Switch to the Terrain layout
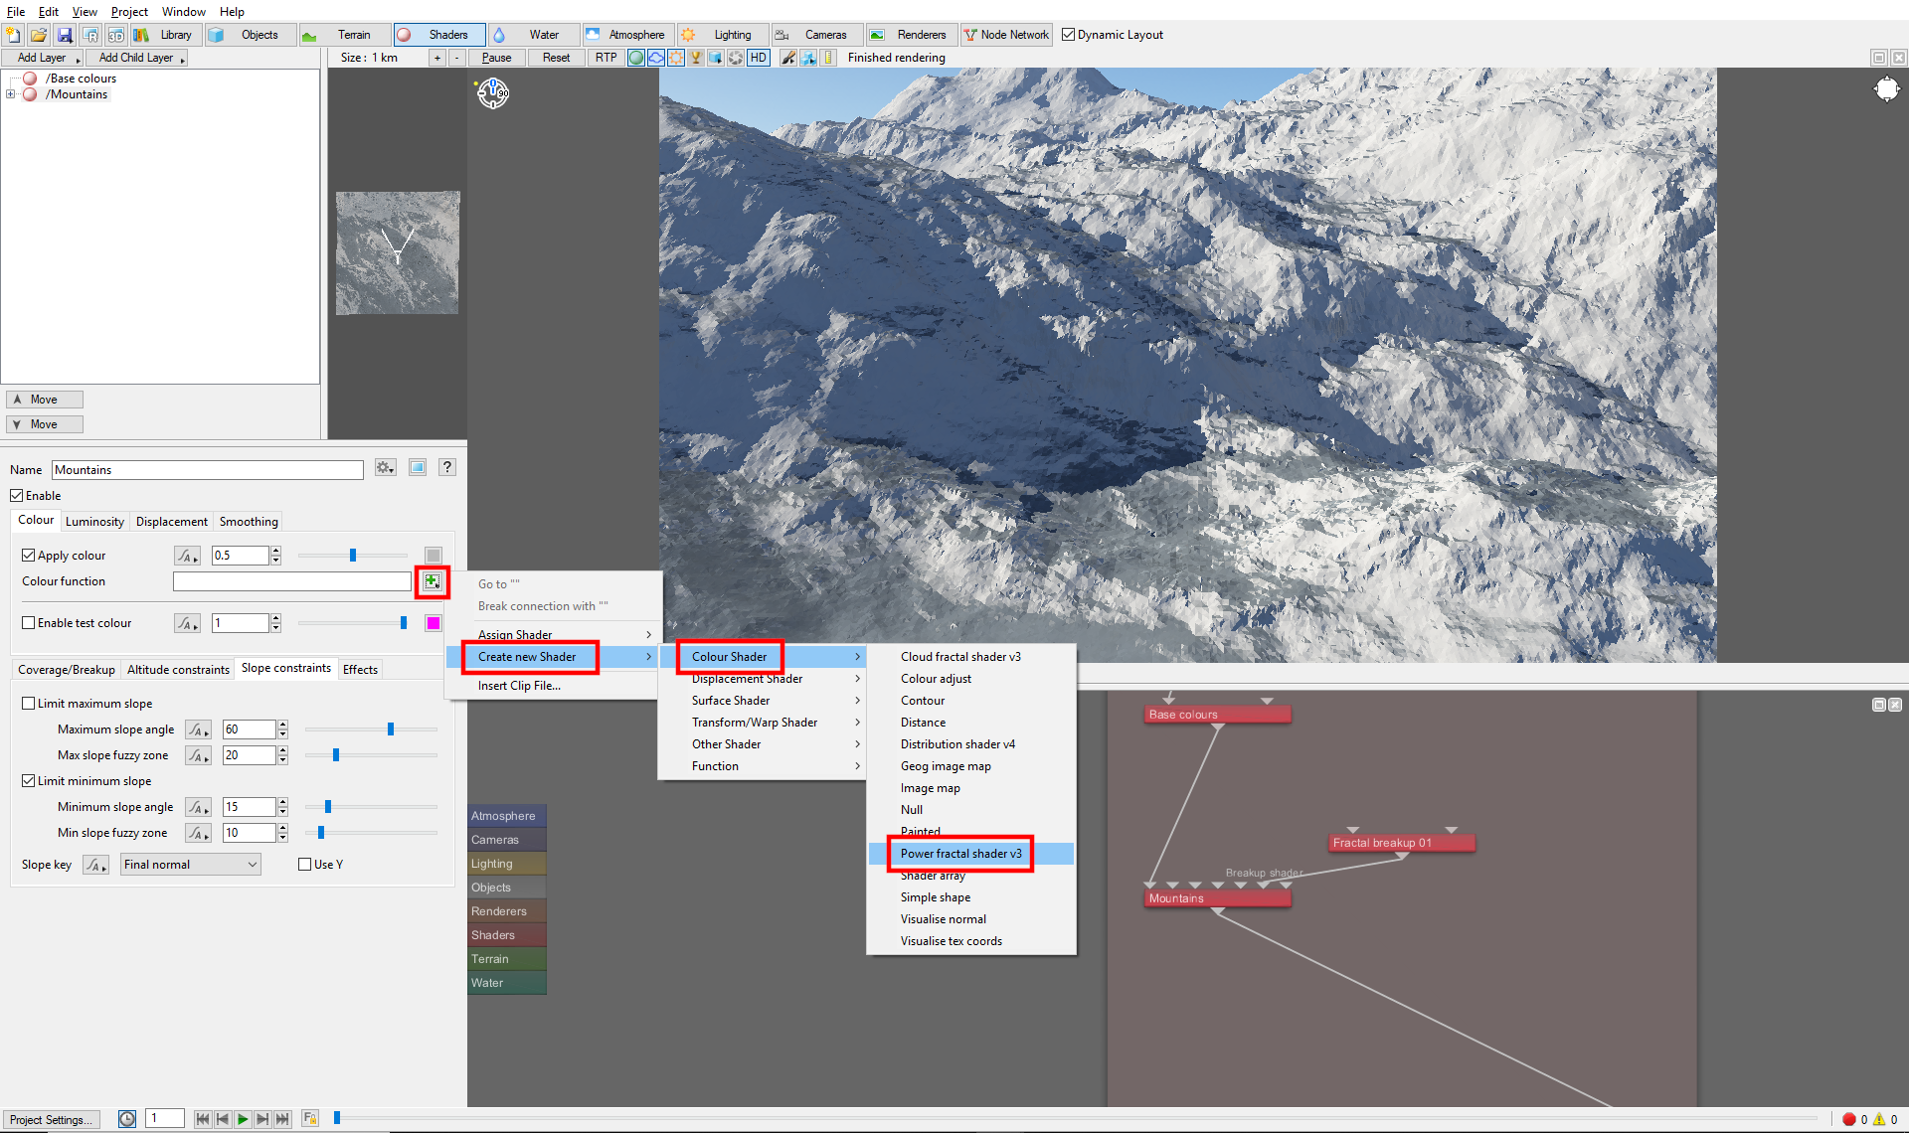Viewport: 1909px width, 1133px height. 343,35
